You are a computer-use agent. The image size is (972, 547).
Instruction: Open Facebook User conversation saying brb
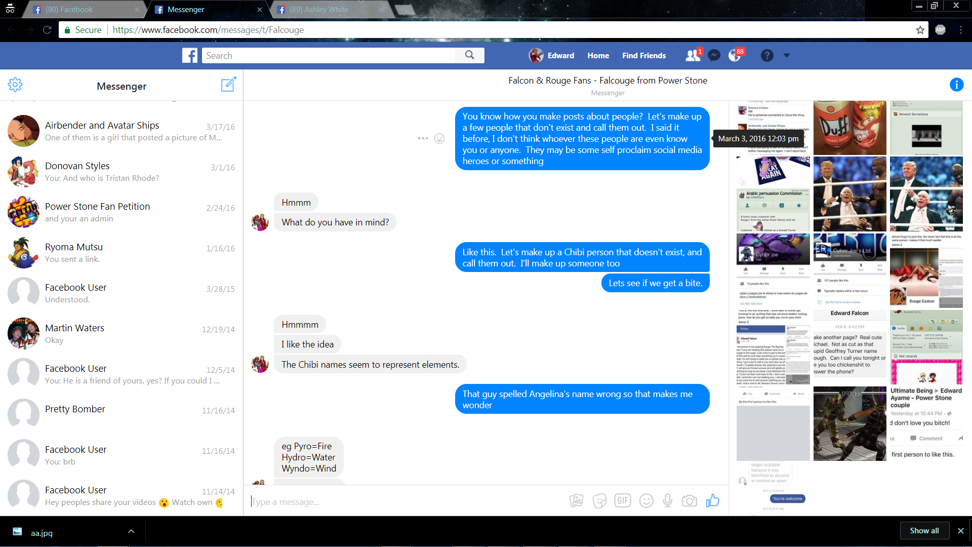[121, 455]
